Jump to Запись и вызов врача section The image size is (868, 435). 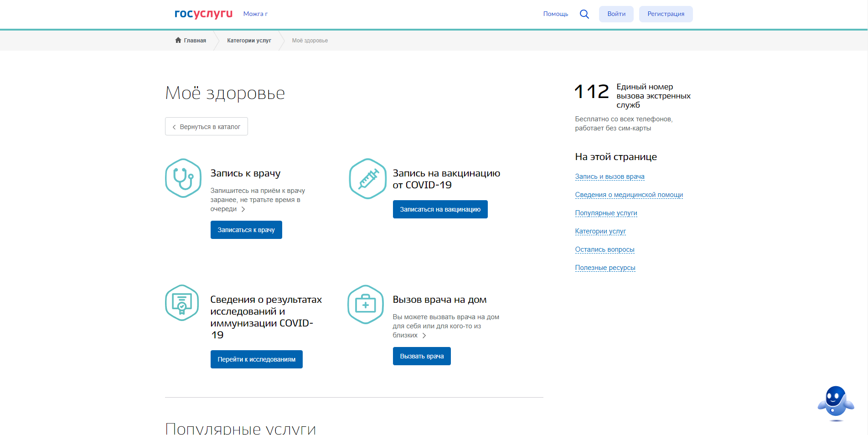[x=610, y=176]
